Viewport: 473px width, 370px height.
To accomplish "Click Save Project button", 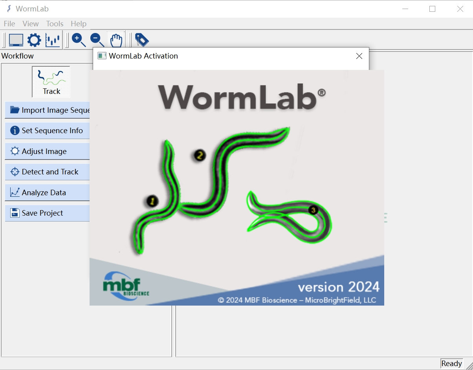I will point(47,213).
